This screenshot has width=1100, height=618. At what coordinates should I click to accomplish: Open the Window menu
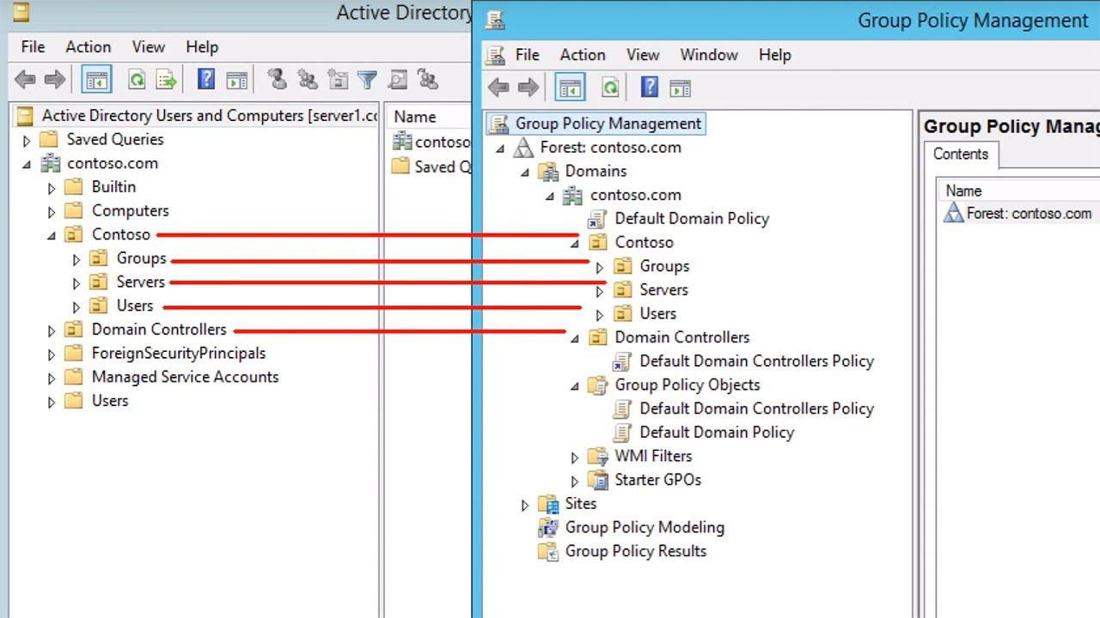click(x=709, y=54)
